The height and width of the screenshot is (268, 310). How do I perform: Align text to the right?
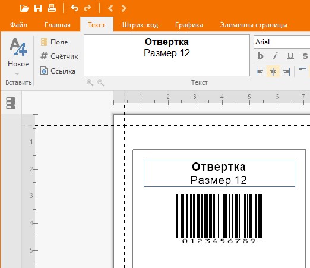286,72
